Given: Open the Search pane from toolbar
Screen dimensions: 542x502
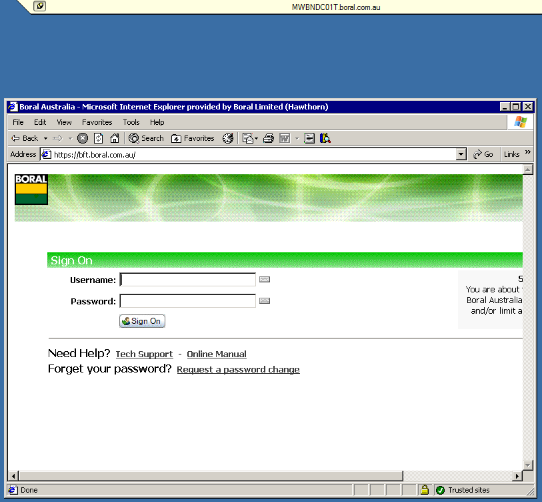Looking at the screenshot, I should tap(146, 138).
